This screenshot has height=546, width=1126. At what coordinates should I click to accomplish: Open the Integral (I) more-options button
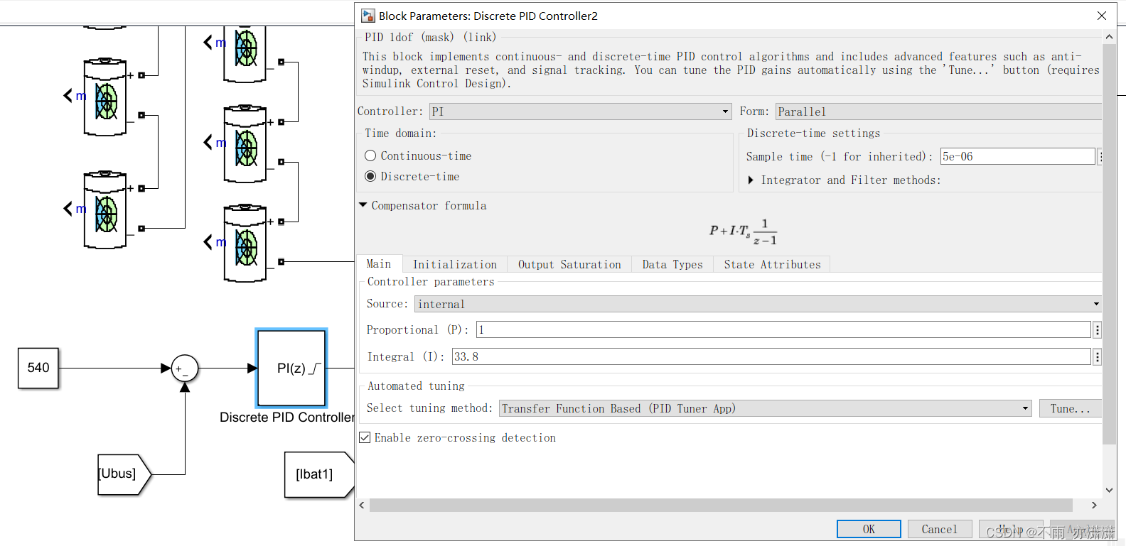point(1098,356)
